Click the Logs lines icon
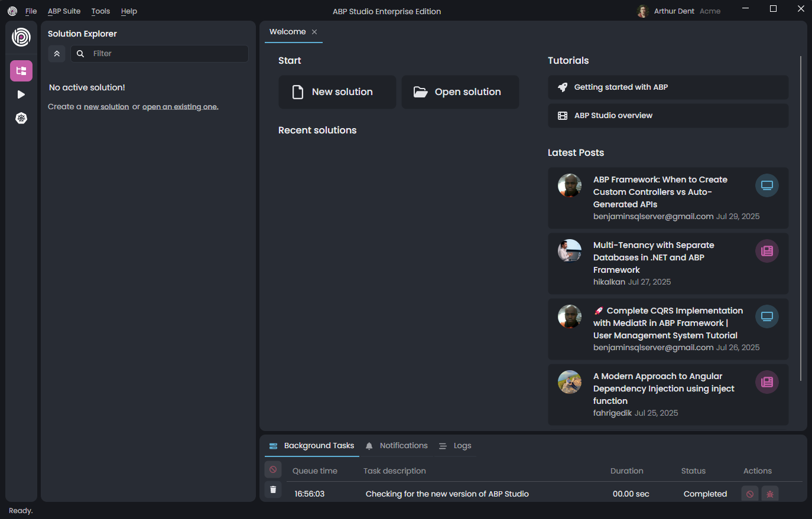 (x=443, y=446)
